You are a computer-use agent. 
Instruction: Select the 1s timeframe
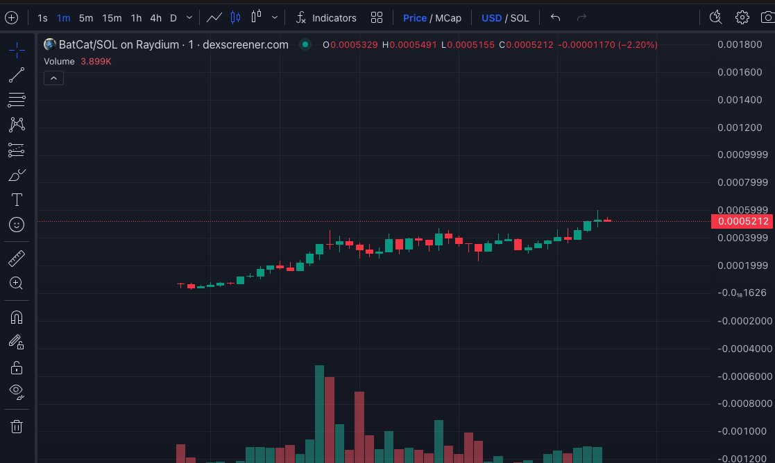click(x=42, y=18)
